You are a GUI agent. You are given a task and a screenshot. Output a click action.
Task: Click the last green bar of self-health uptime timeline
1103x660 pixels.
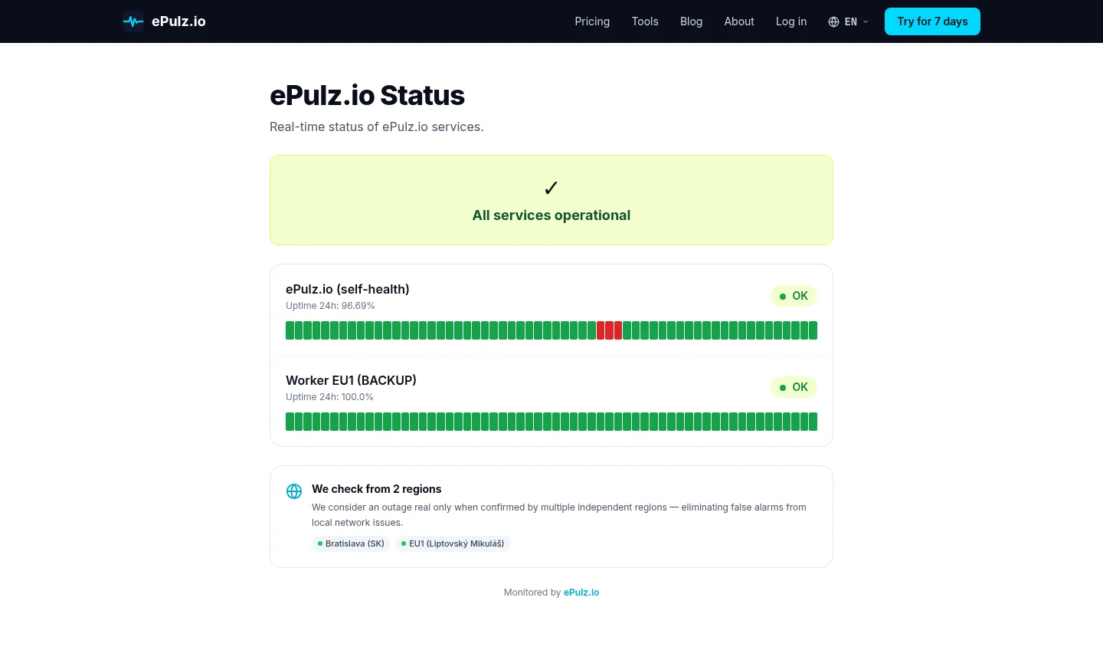coord(813,330)
